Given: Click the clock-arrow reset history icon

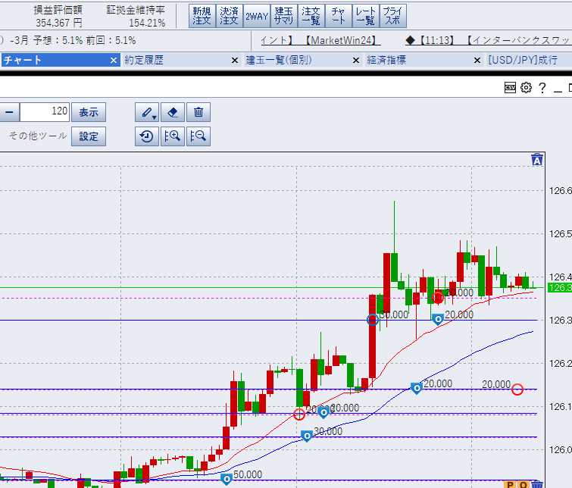Looking at the screenshot, I should [x=147, y=136].
